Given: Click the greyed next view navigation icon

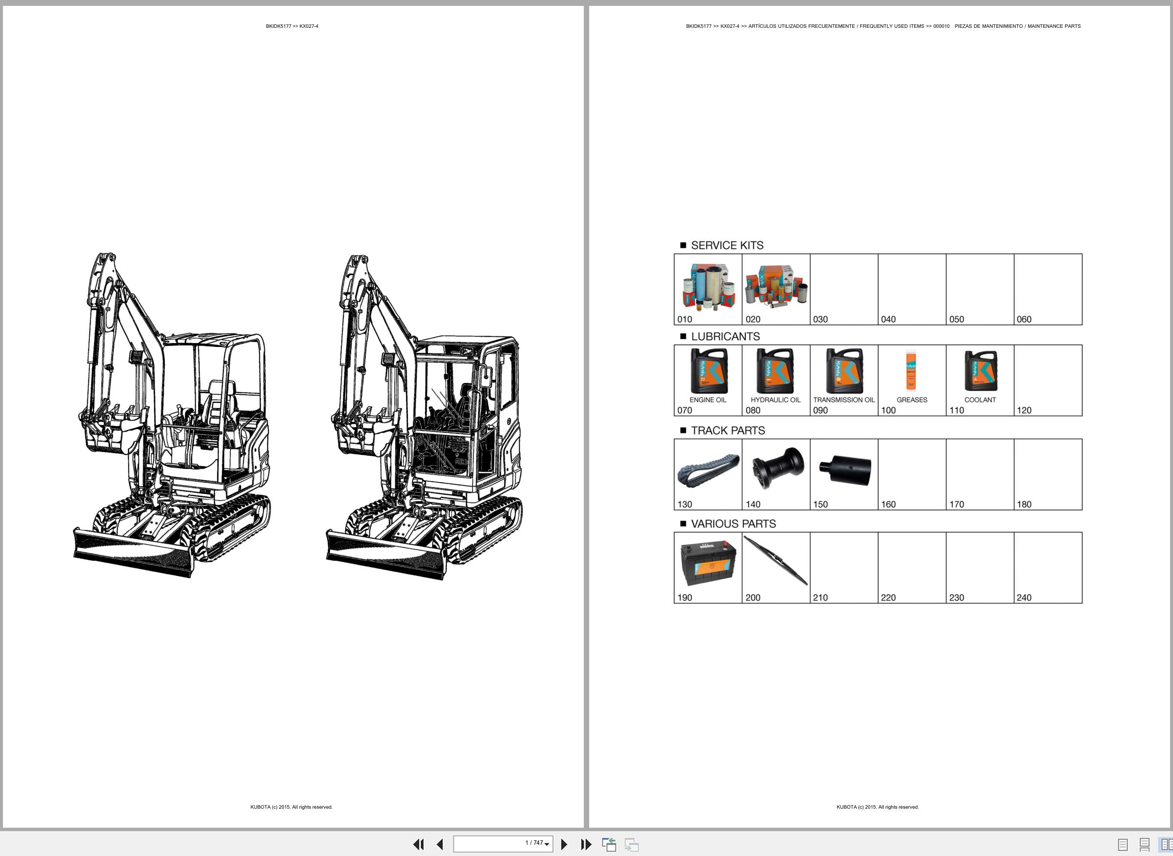Looking at the screenshot, I should click(x=631, y=844).
